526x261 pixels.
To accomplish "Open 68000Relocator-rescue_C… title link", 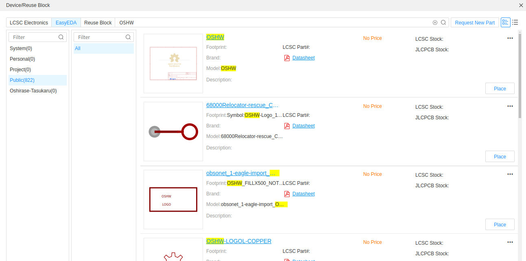I will (242, 105).
